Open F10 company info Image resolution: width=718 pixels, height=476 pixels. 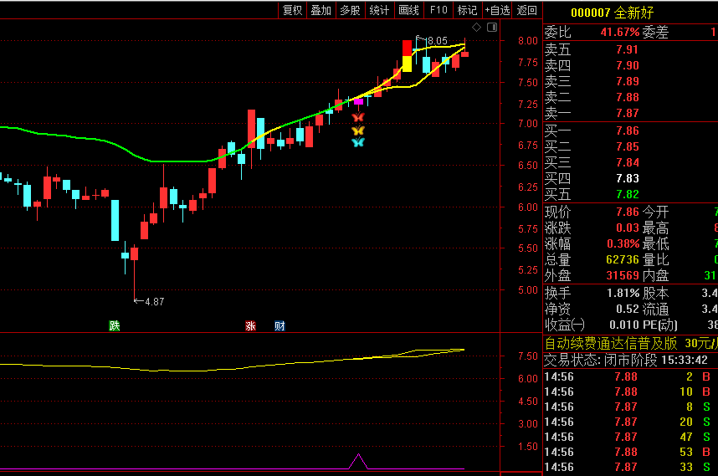[x=438, y=10]
